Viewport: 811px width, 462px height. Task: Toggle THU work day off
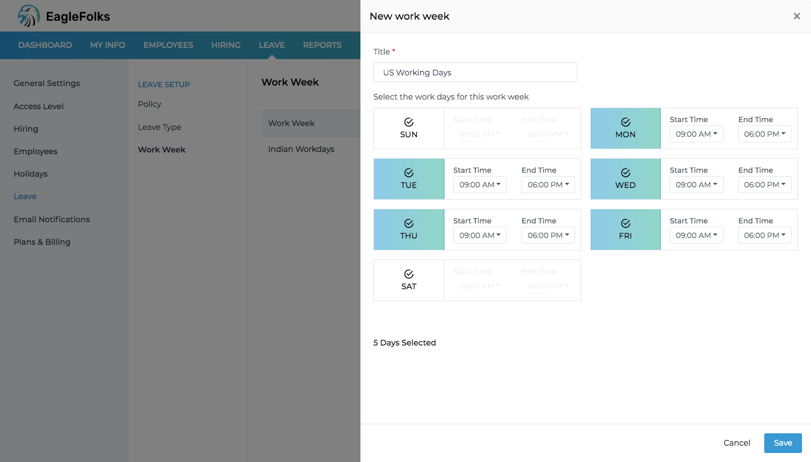click(x=409, y=230)
